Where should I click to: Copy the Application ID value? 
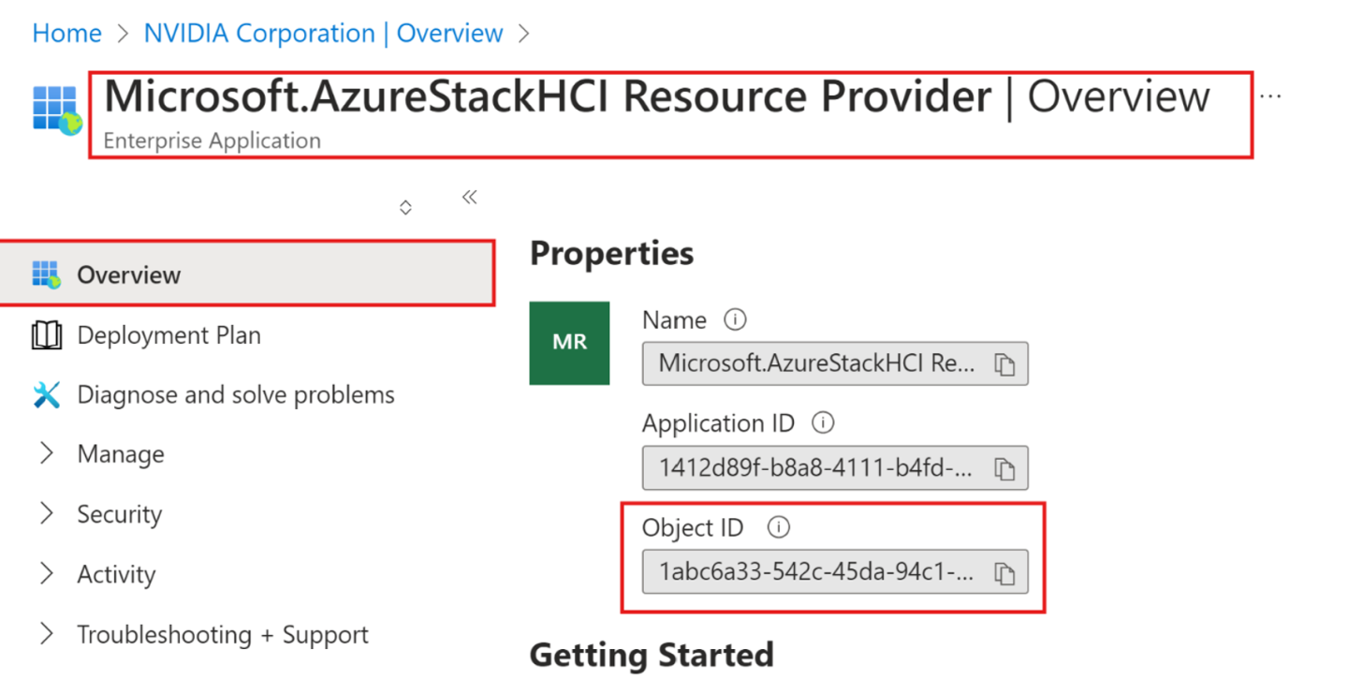pos(1004,468)
